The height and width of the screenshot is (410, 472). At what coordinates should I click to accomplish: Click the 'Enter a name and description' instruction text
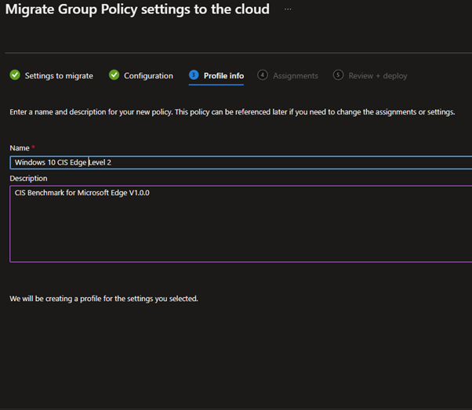[x=232, y=112]
